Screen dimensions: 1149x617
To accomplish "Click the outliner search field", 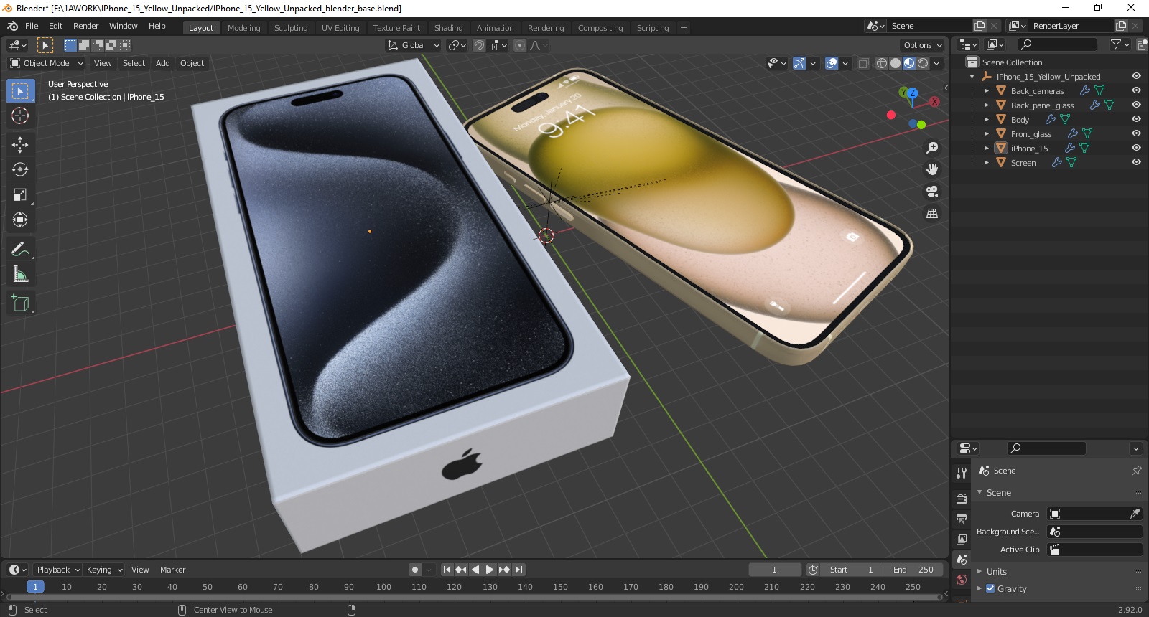I will point(1056,44).
